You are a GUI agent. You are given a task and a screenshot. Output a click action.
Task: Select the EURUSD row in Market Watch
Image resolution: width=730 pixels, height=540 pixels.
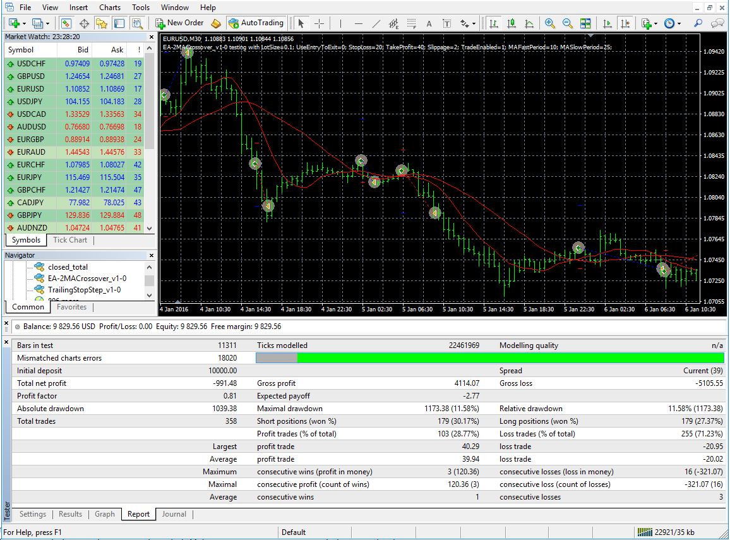coord(73,89)
